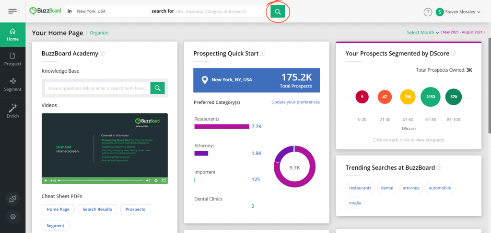Viewport: 491px width, 233px height.
Task: Select the dental trending tag
Action: coord(387,188)
